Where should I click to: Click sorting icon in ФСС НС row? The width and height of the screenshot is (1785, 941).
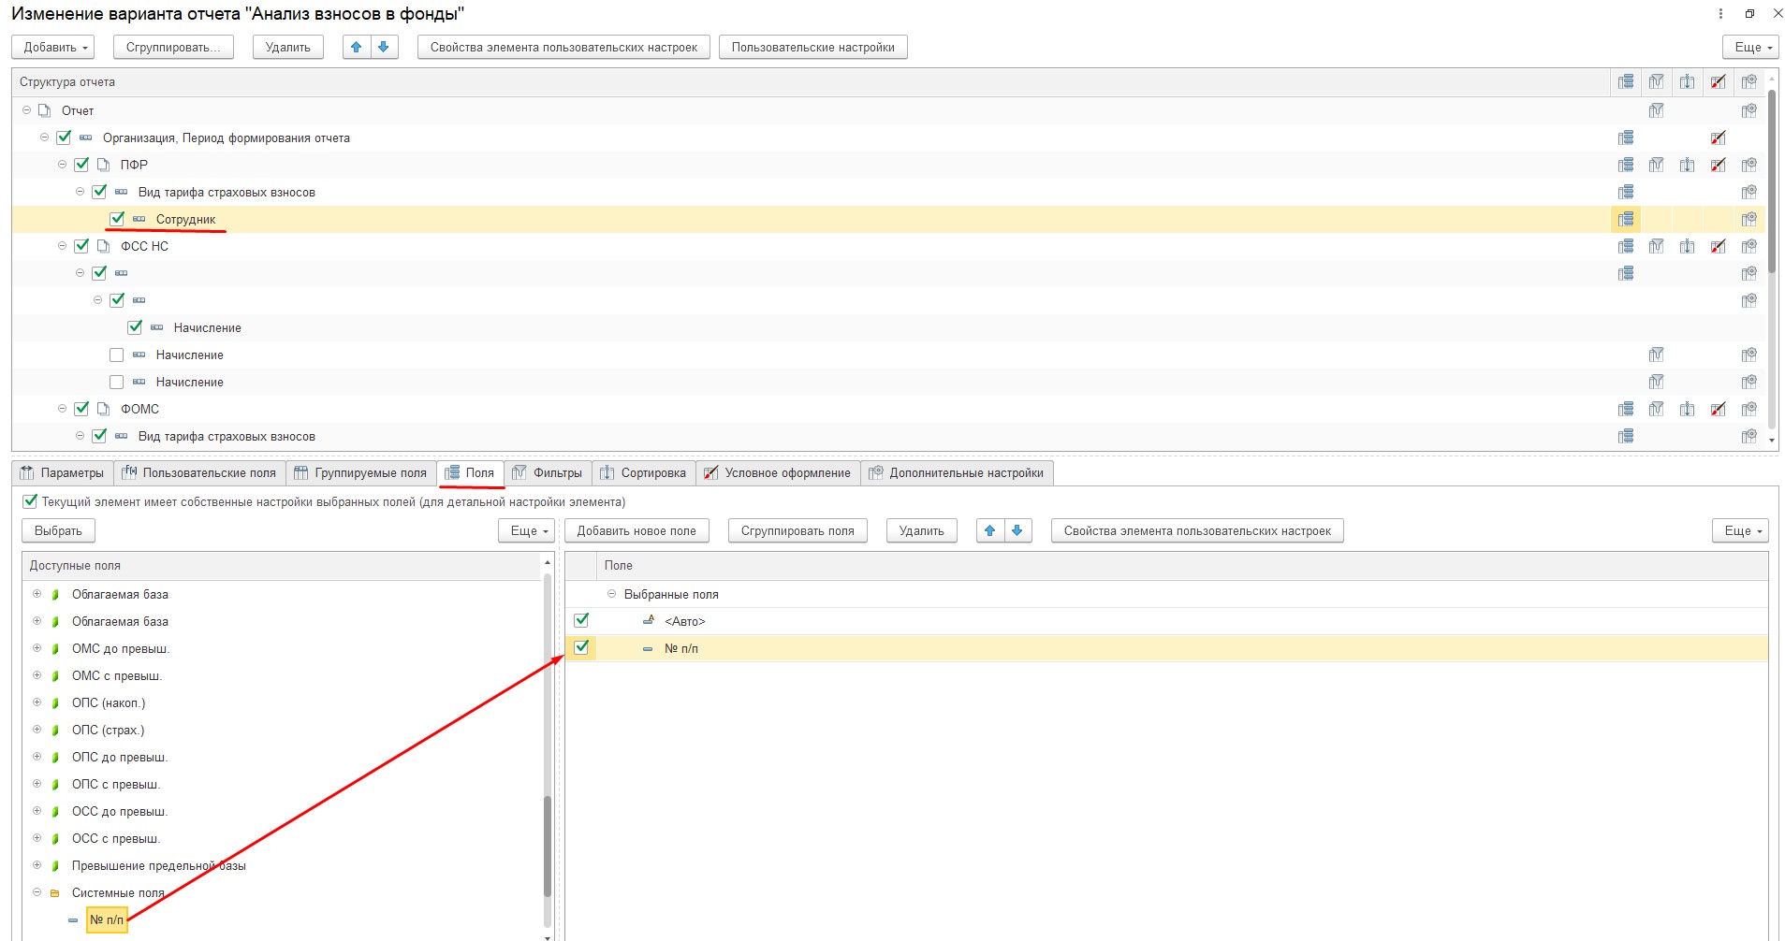(x=1687, y=246)
